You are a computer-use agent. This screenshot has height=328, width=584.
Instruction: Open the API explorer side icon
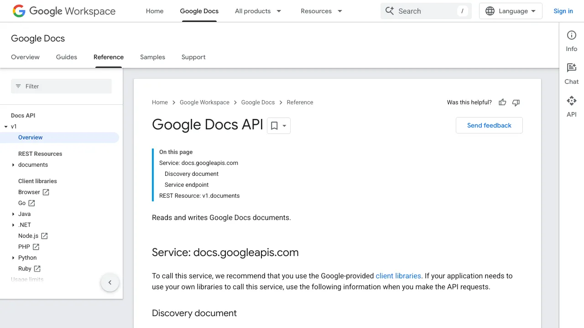[x=572, y=101]
